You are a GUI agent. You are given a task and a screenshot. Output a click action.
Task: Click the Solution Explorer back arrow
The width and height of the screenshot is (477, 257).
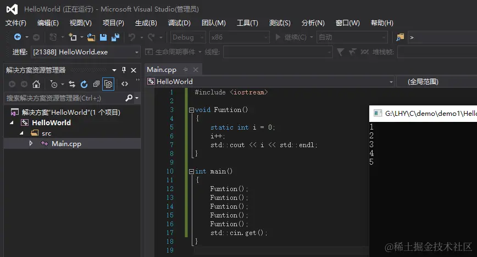click(12, 84)
